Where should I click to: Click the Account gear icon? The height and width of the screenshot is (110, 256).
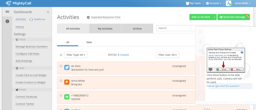click(x=207, y=3)
